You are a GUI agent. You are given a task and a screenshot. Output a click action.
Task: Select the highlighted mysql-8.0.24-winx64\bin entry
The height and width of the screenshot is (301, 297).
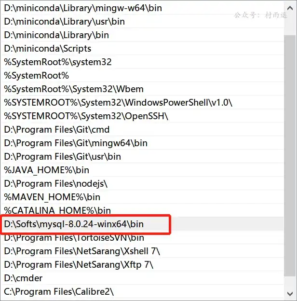click(143, 224)
